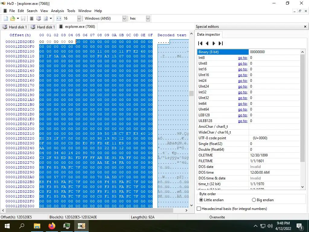Viewport: 309px width, 232px height.
Task: Switch to the second Hard disk 1 tab
Action: [42, 27]
